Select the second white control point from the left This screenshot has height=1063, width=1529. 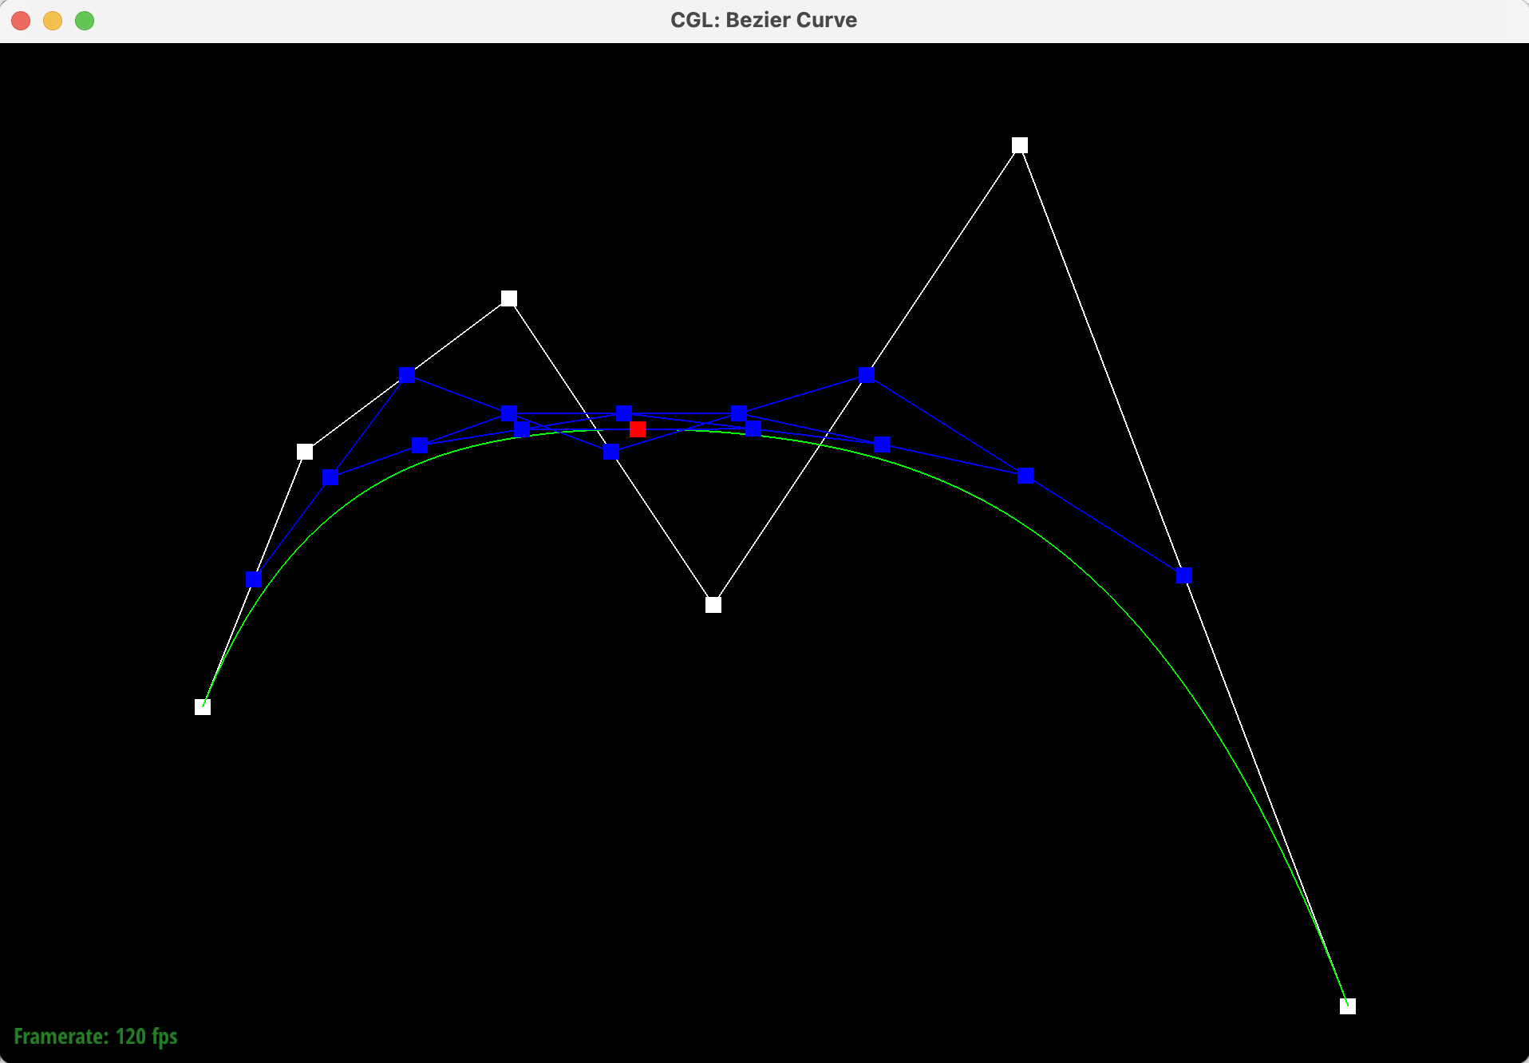305,452
